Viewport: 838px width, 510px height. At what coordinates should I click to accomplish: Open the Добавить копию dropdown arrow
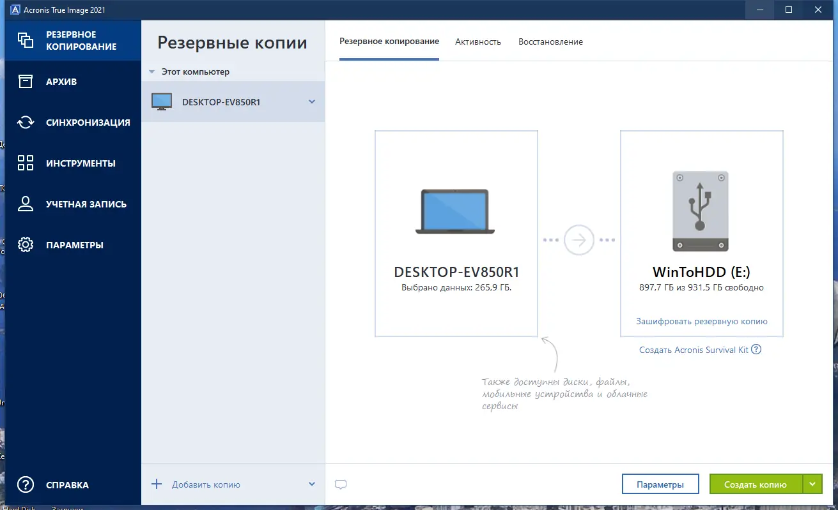[x=311, y=484]
